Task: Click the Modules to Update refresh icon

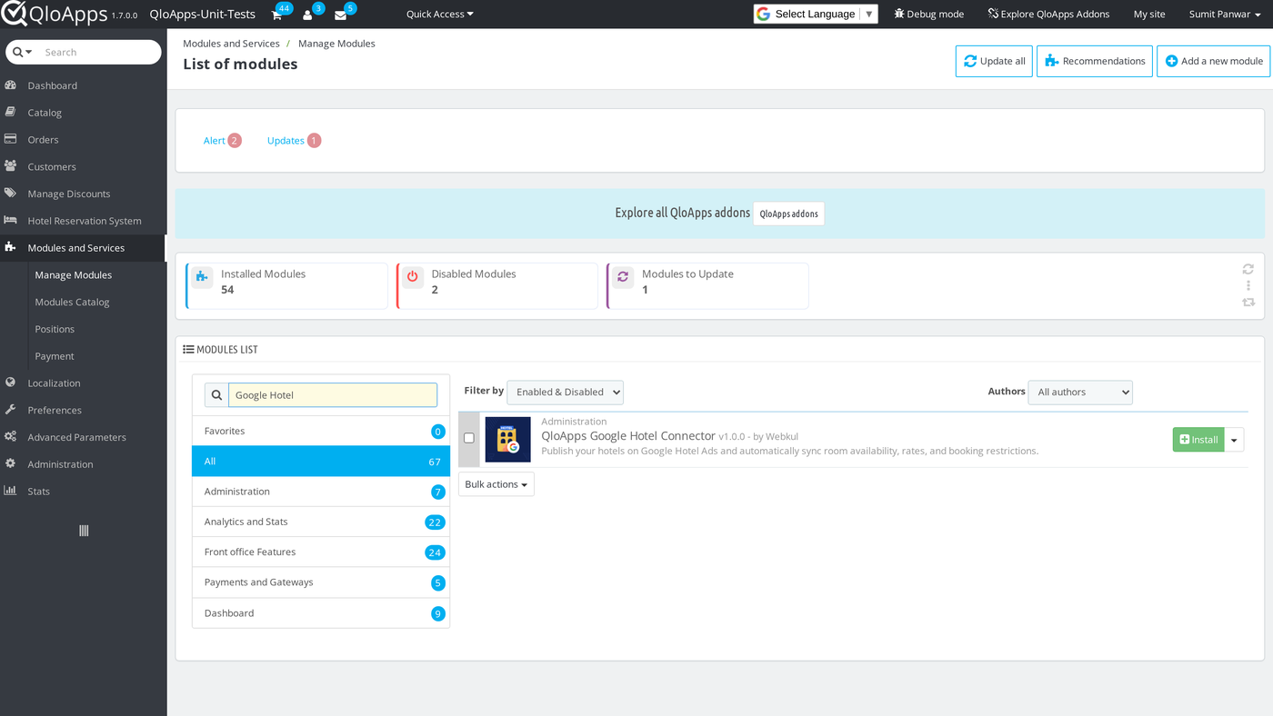Action: tap(623, 276)
